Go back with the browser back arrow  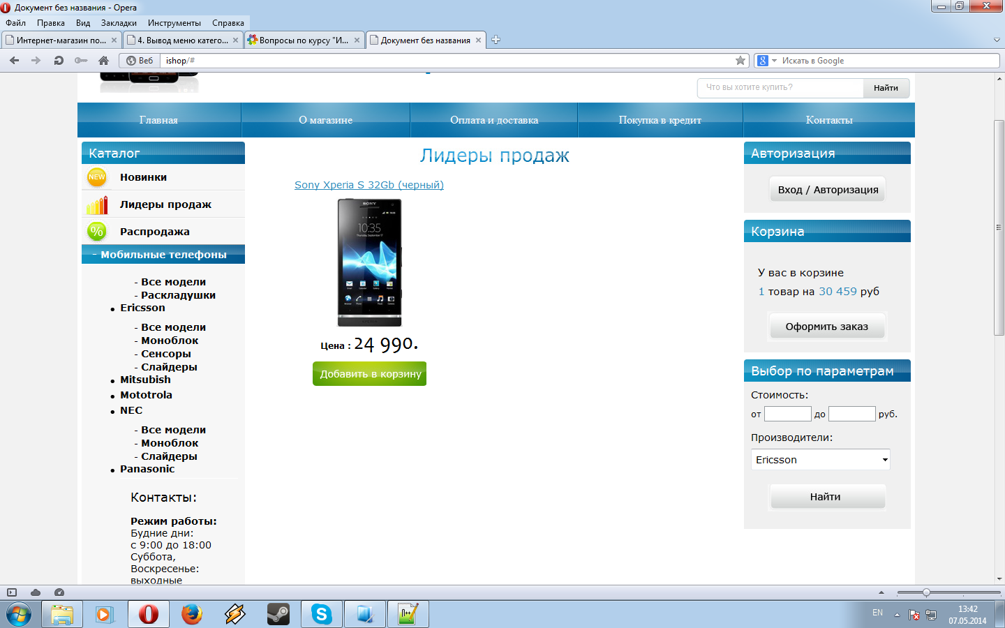pyautogui.click(x=14, y=61)
